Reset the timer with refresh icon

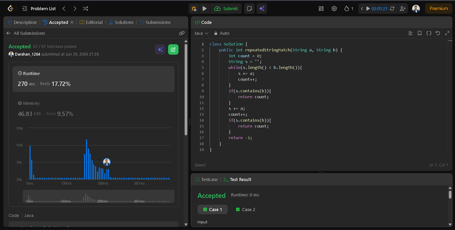(392, 9)
